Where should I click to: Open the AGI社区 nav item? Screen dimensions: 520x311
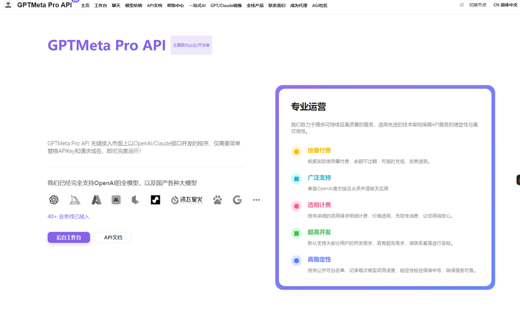tap(320, 5)
